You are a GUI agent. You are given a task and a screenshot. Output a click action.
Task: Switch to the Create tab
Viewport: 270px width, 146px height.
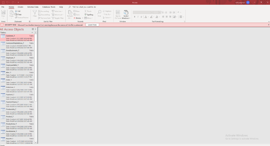click(20, 7)
